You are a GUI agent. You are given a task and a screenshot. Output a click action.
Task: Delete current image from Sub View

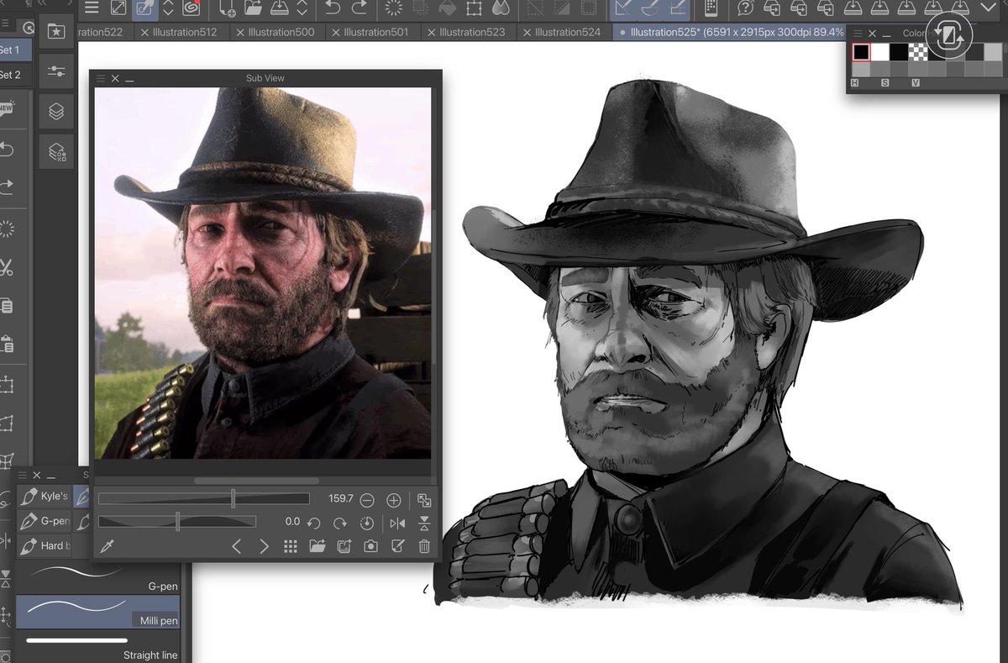click(424, 546)
